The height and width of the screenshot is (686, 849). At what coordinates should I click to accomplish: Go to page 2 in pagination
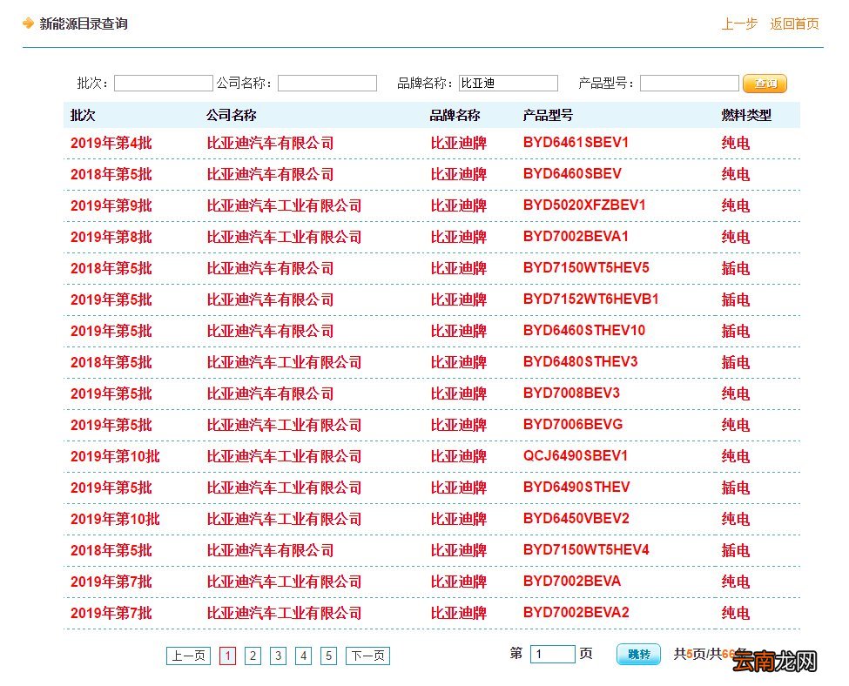(253, 656)
